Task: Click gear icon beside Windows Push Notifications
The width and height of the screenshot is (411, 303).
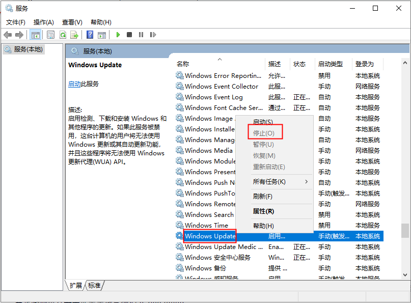Action: coord(180,182)
